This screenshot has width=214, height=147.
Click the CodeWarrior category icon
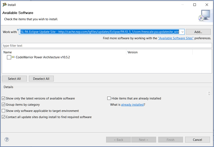click(x=13, y=57)
